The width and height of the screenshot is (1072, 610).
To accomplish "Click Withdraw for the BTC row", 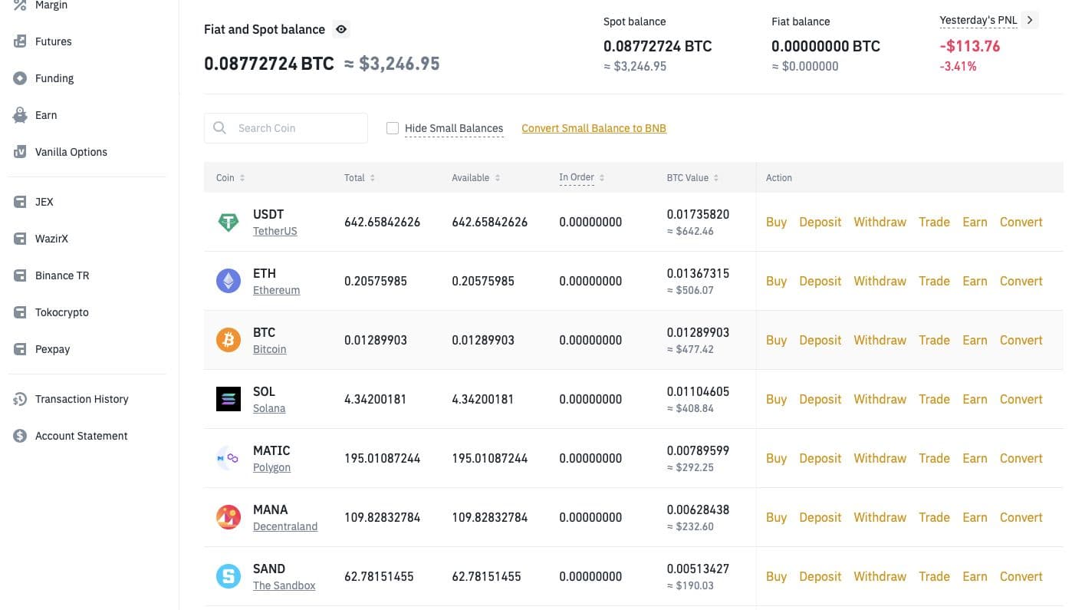I will (x=880, y=341).
